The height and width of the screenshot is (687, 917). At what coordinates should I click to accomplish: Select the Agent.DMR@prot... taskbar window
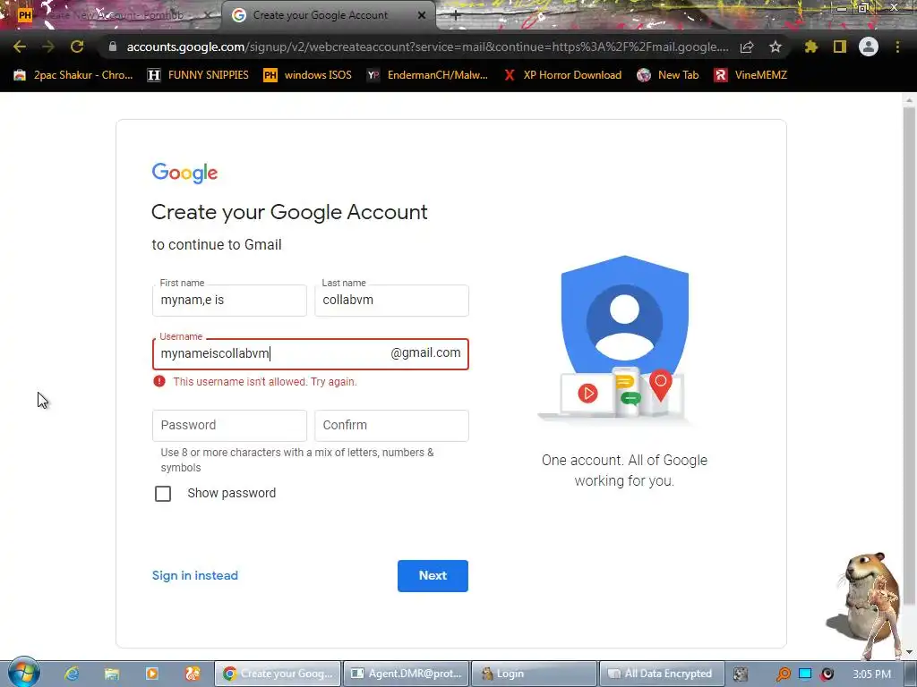coord(406,674)
